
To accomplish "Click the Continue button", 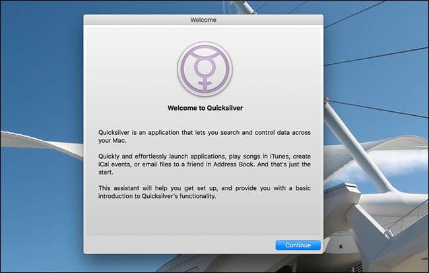I will pyautogui.click(x=298, y=245).
